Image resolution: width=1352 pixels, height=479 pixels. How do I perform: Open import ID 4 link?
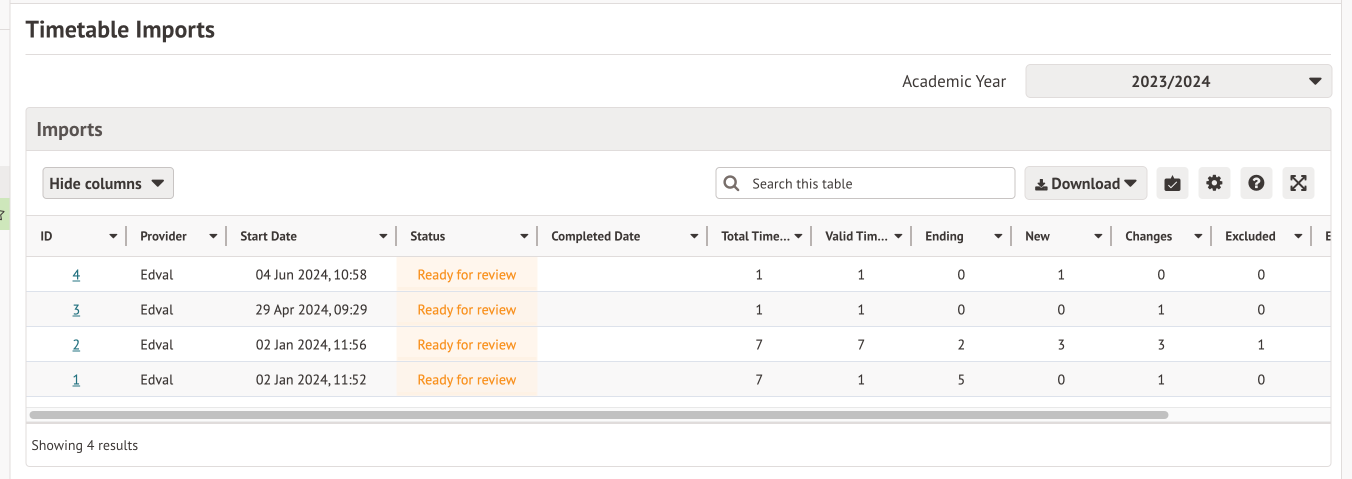click(76, 274)
